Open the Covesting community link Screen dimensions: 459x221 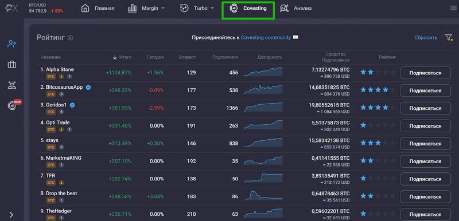(266, 38)
